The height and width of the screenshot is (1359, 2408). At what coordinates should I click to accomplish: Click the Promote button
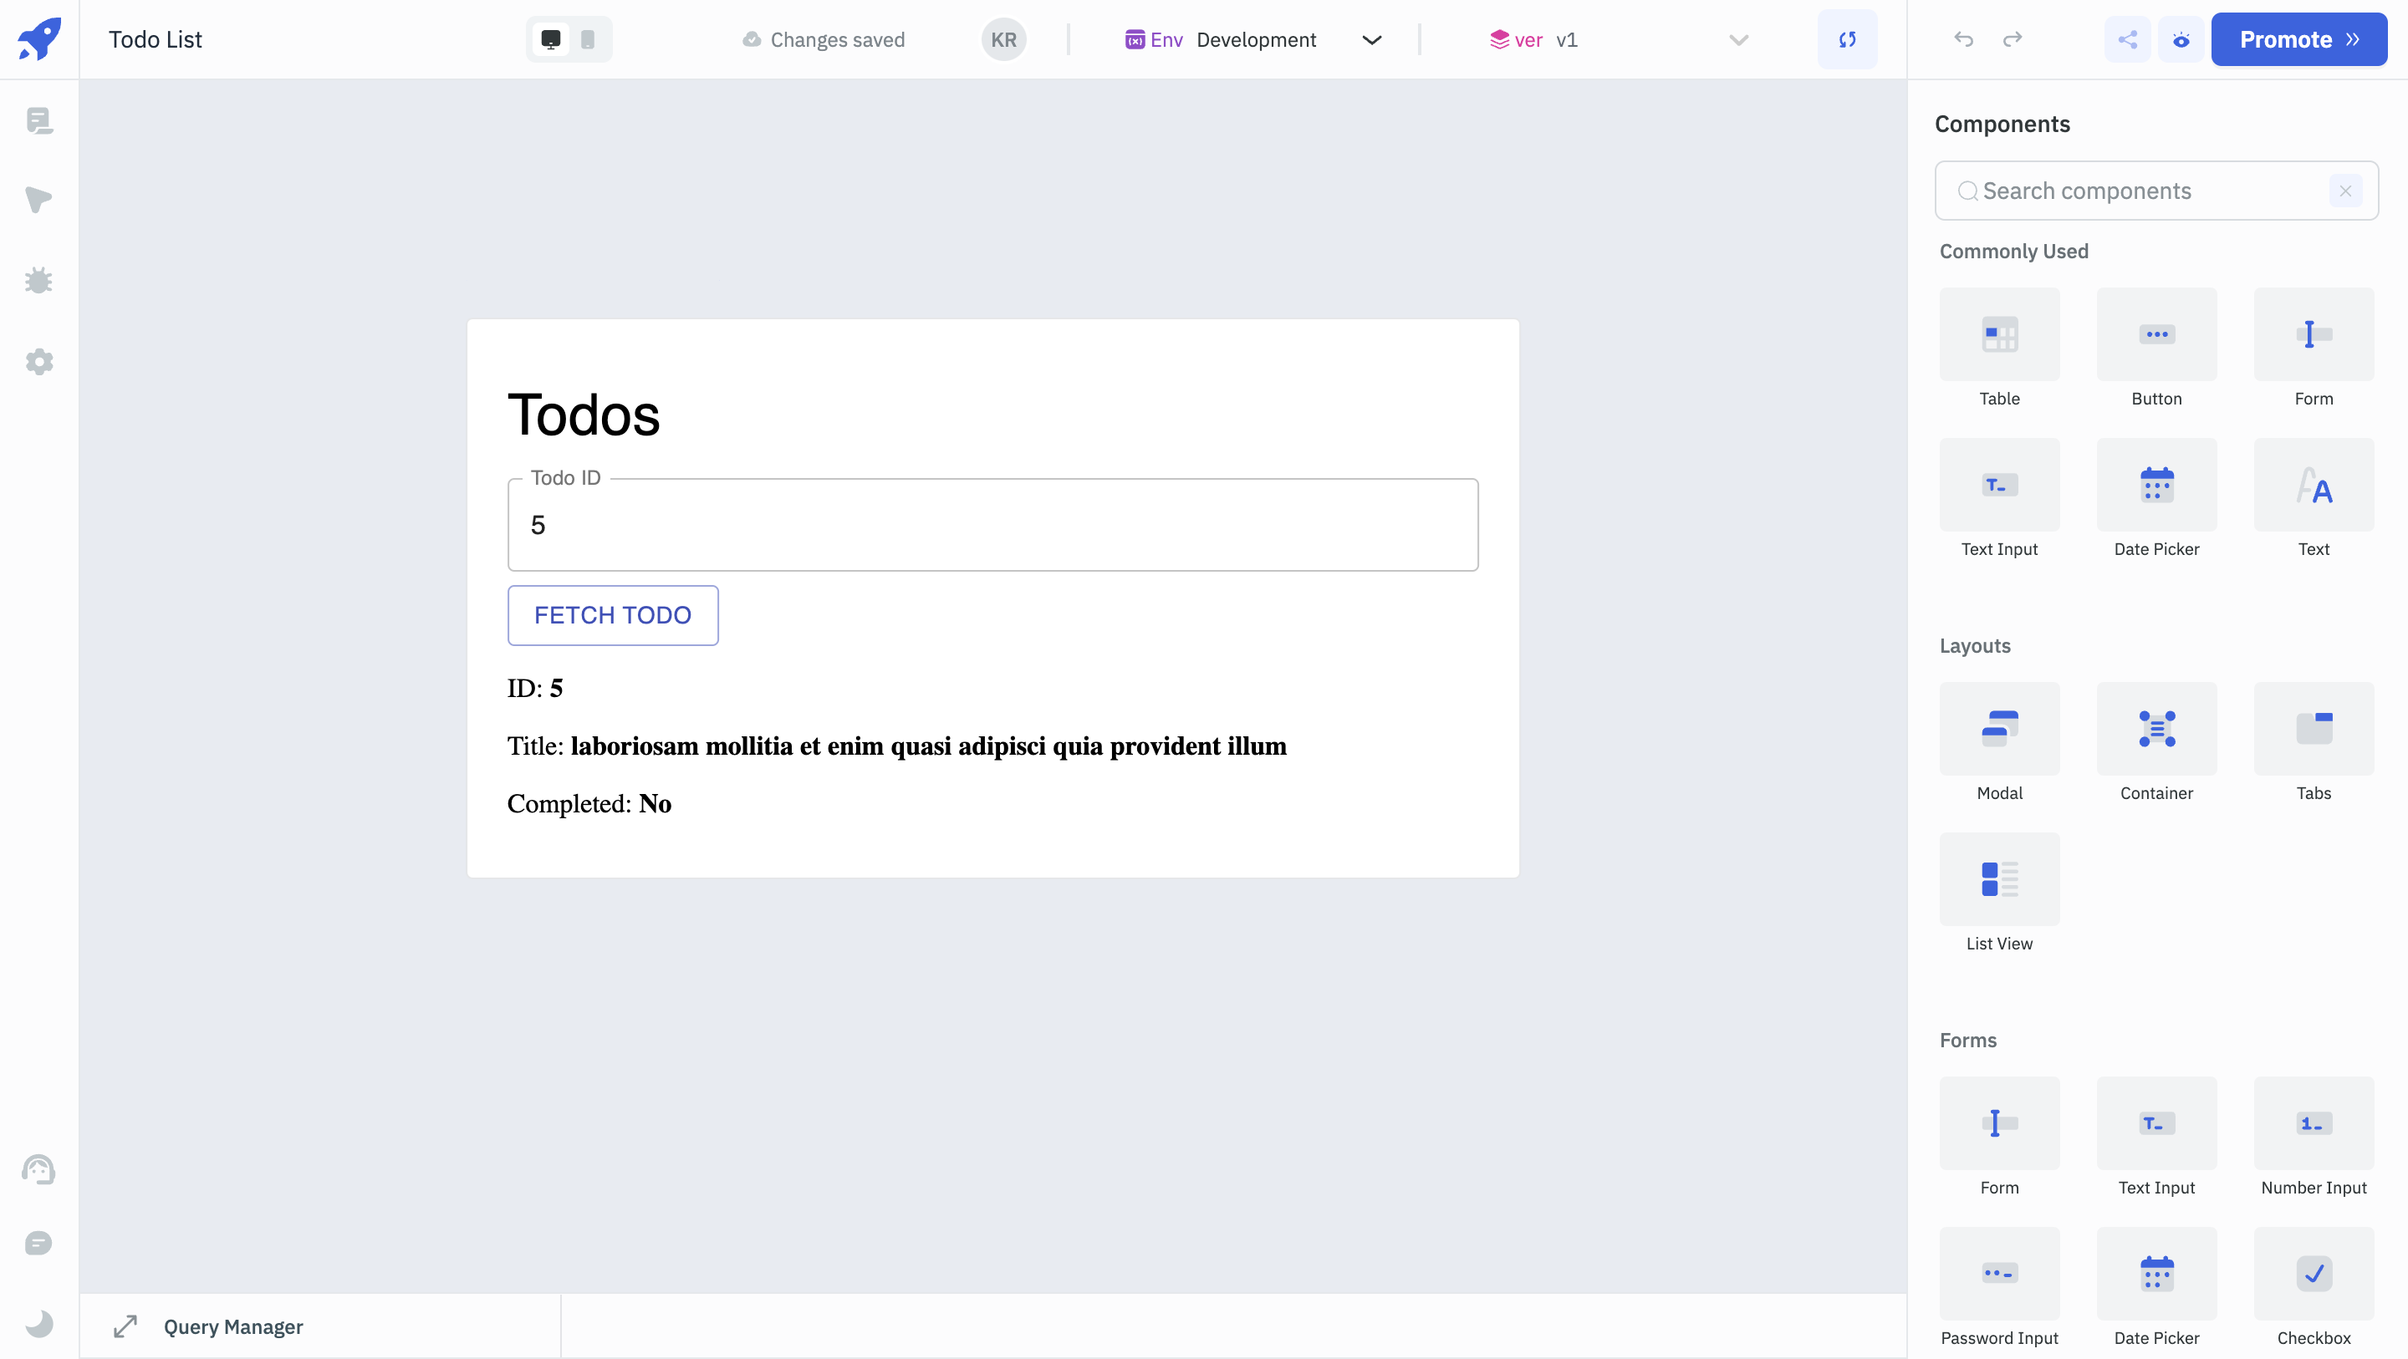[x=2298, y=39]
